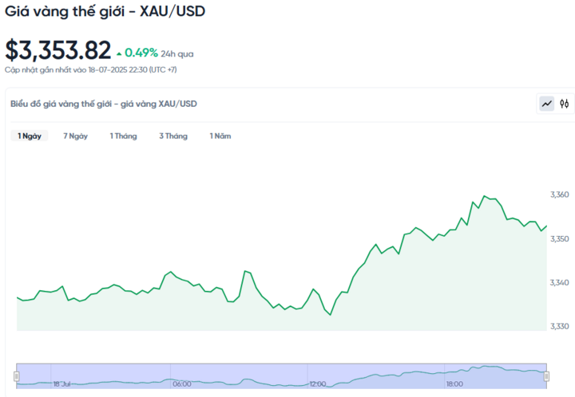Select the 1 Tháng time range
The image size is (575, 397).
coord(123,136)
